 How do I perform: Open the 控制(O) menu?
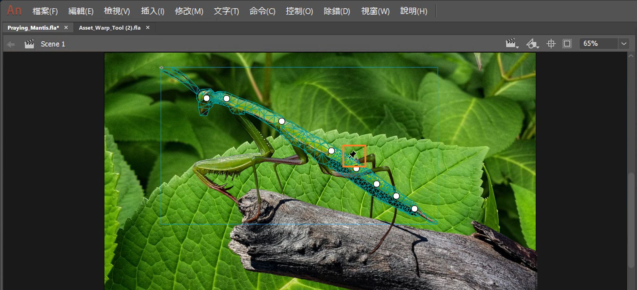tap(299, 11)
